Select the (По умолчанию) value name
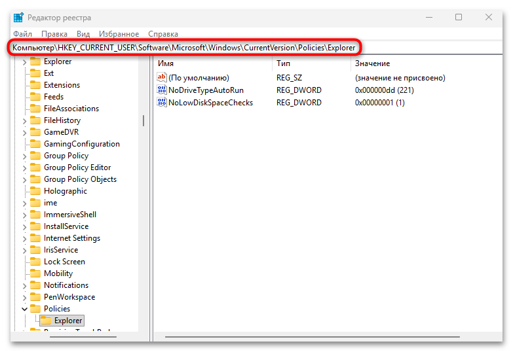Screen dimensions: 513x352 click(199, 78)
